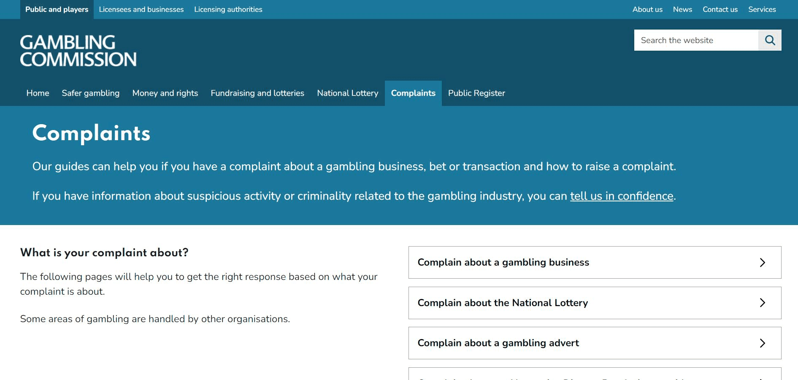Switch to the 'Licensees and businesses' section
This screenshot has width=798, height=380.
point(141,9)
